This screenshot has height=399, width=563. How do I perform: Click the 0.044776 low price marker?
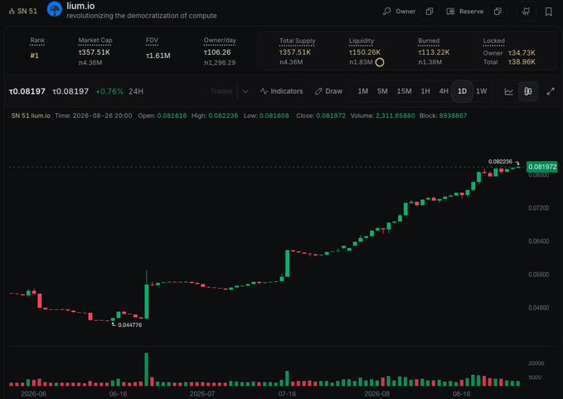[x=129, y=324]
